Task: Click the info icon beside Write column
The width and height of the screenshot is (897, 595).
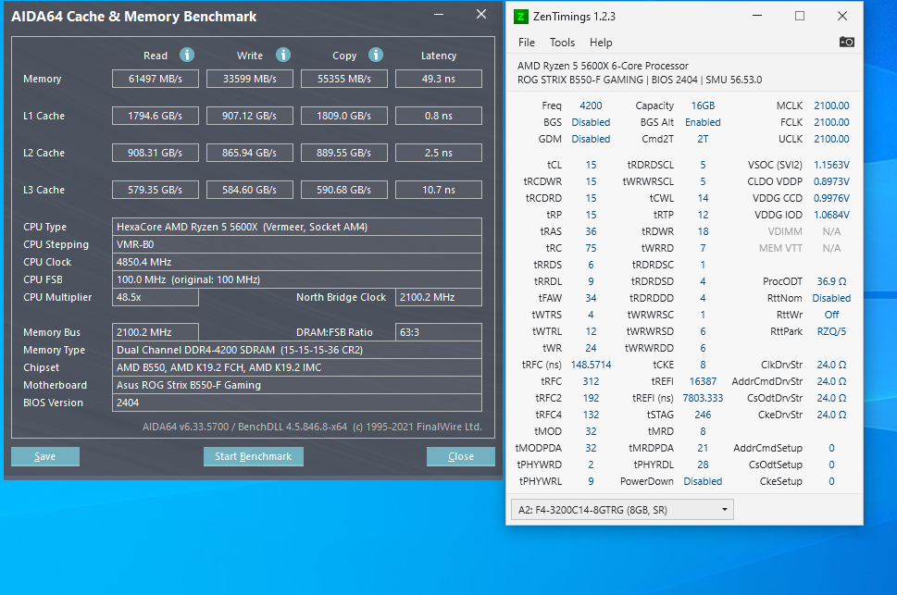Action: pyautogui.click(x=282, y=56)
